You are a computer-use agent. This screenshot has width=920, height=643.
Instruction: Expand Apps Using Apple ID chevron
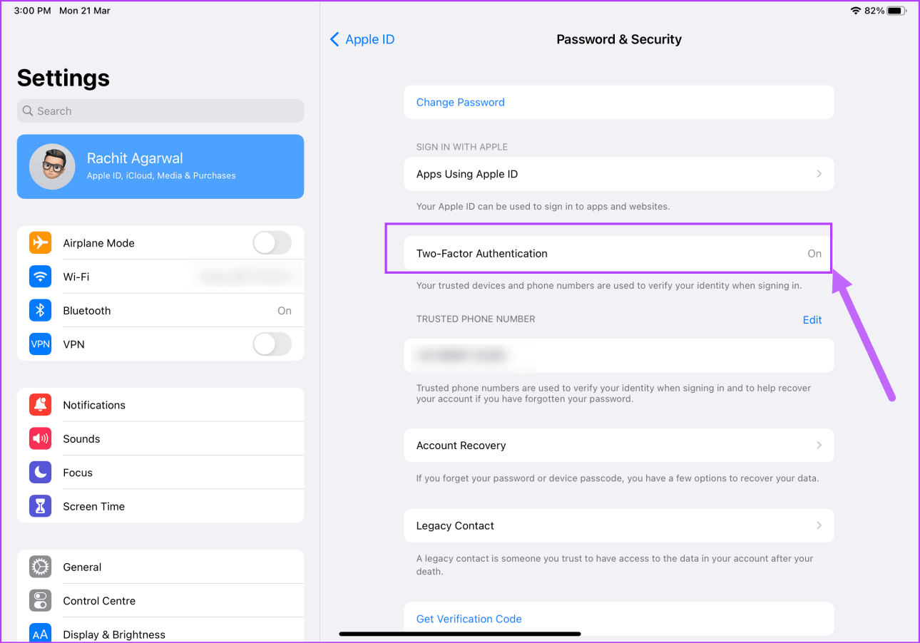819,174
